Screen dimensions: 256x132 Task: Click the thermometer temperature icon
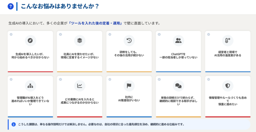point(228,41)
